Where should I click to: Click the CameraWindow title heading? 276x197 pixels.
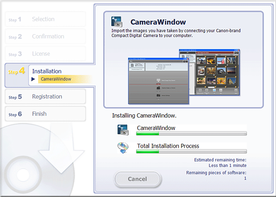click(x=158, y=22)
